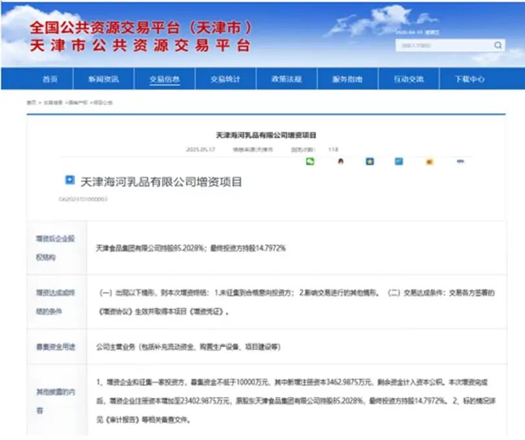Click the WeChat share icon
The image size is (525, 440).
click(310, 161)
